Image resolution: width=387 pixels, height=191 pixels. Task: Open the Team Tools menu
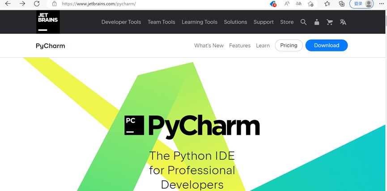tap(162, 22)
